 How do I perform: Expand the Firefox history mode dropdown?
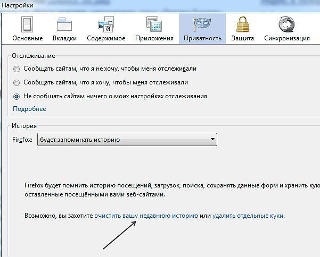click(127, 140)
